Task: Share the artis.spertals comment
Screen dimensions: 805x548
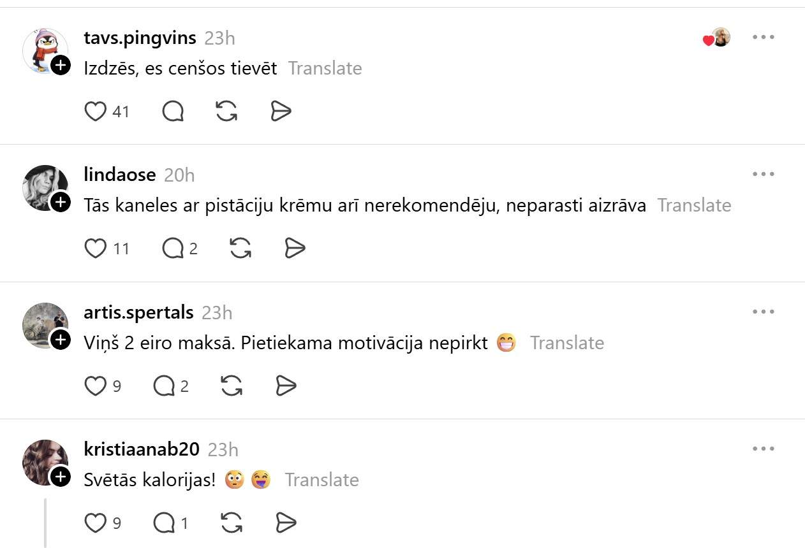Action: (x=286, y=386)
